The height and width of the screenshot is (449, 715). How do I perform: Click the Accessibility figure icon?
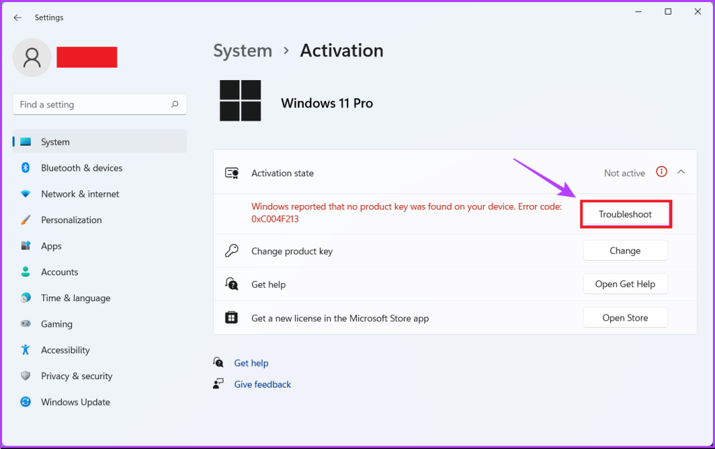26,350
